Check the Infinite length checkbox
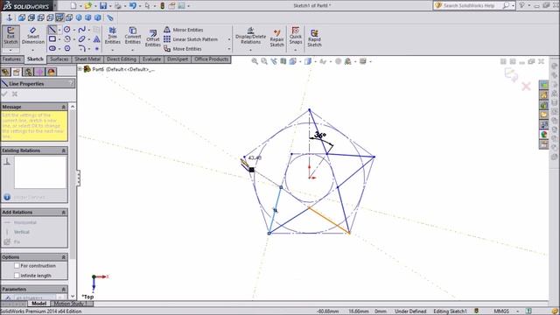Image resolution: width=560 pixels, height=315 pixels. pos(17,276)
